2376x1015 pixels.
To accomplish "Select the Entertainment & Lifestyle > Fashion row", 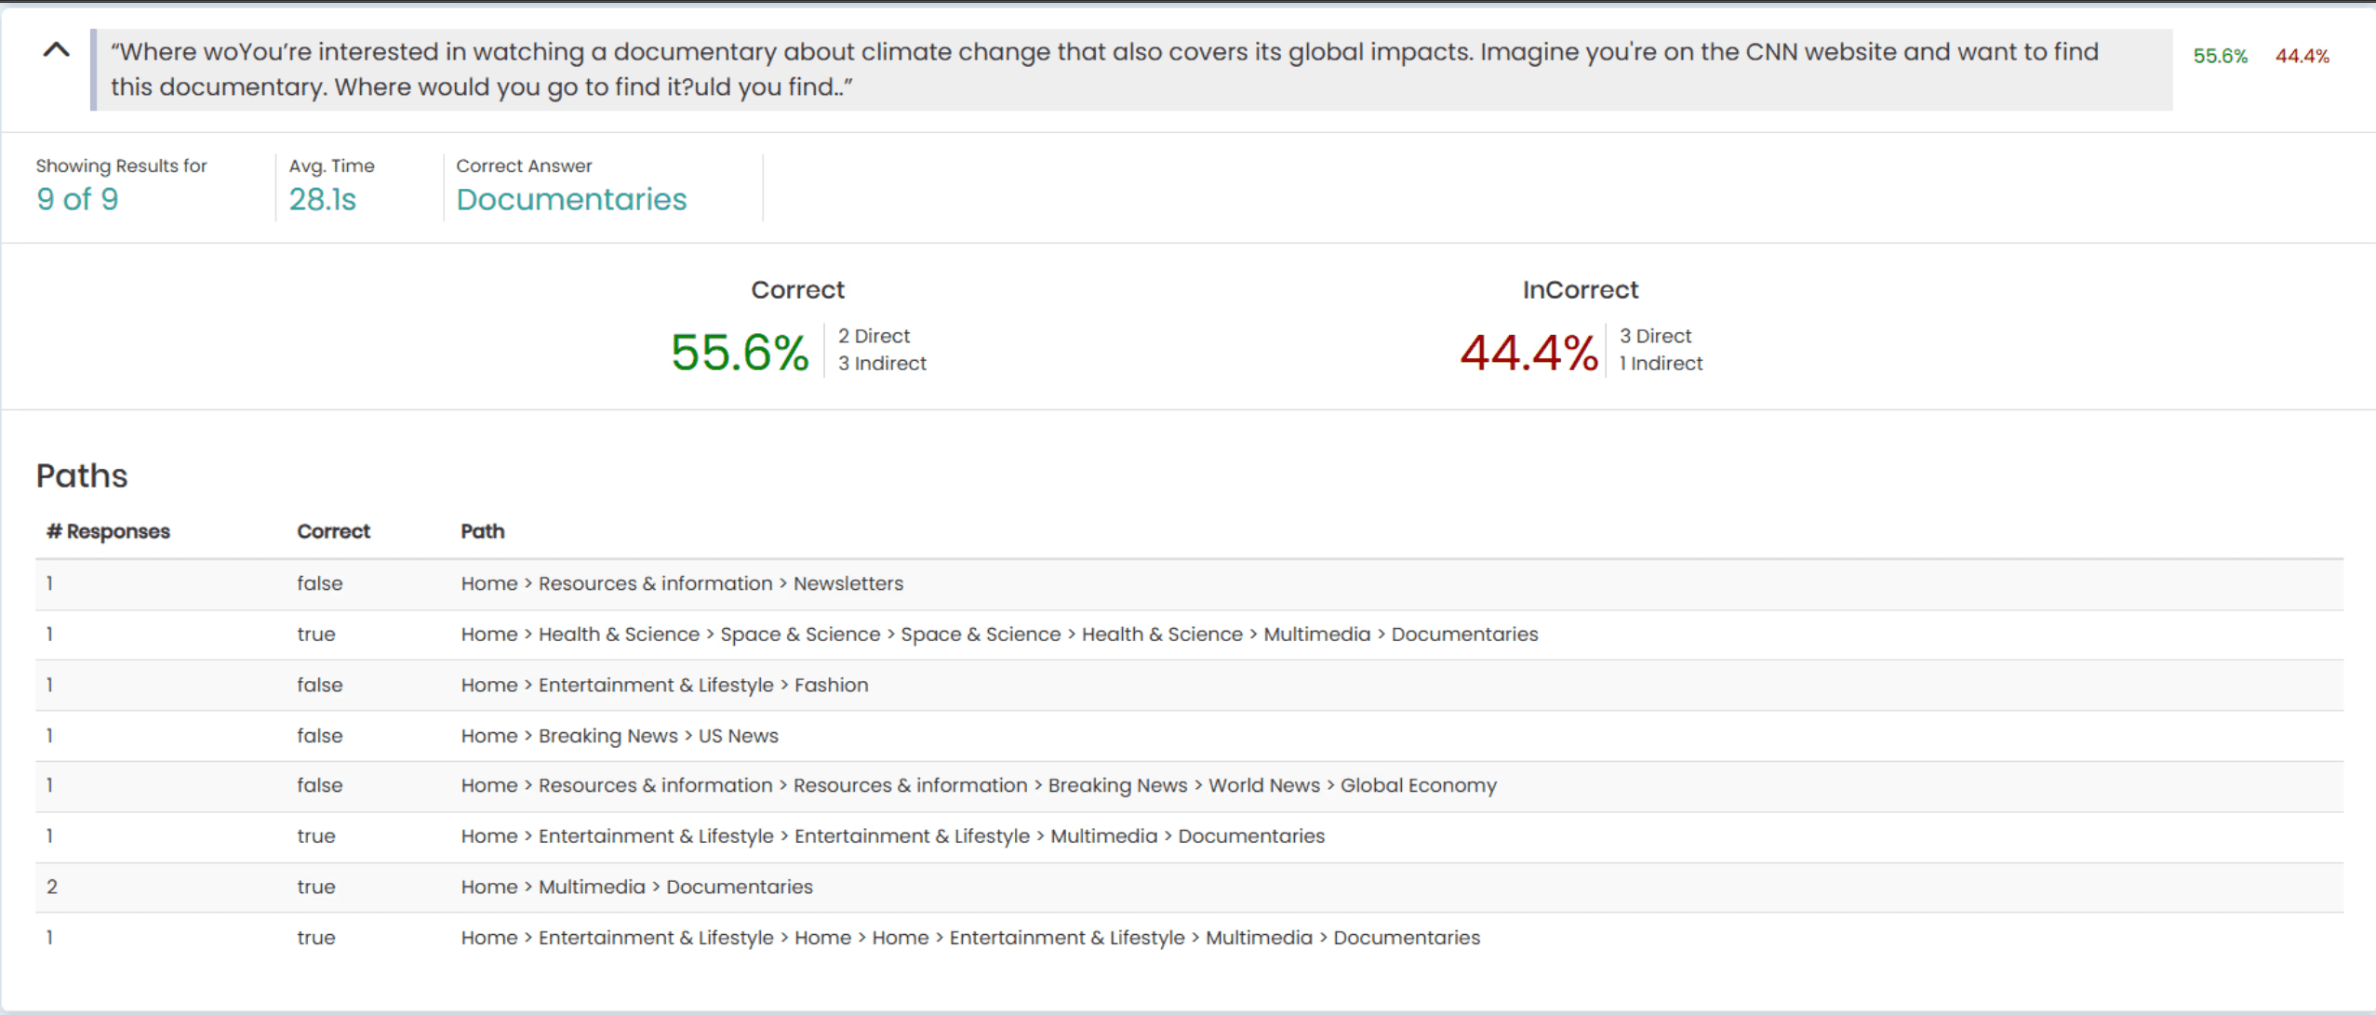I will coord(664,685).
